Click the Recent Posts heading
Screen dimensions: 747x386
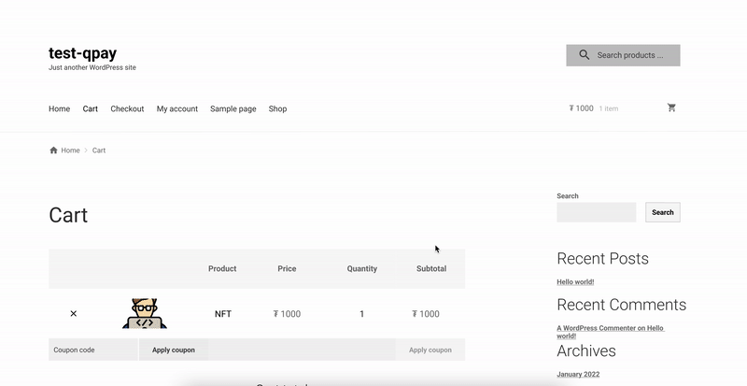click(x=602, y=259)
